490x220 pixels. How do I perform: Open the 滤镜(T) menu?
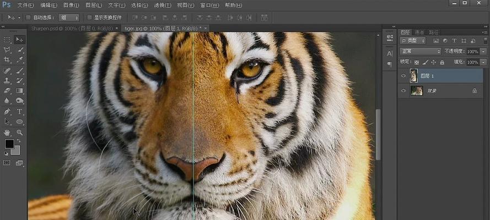point(163,5)
